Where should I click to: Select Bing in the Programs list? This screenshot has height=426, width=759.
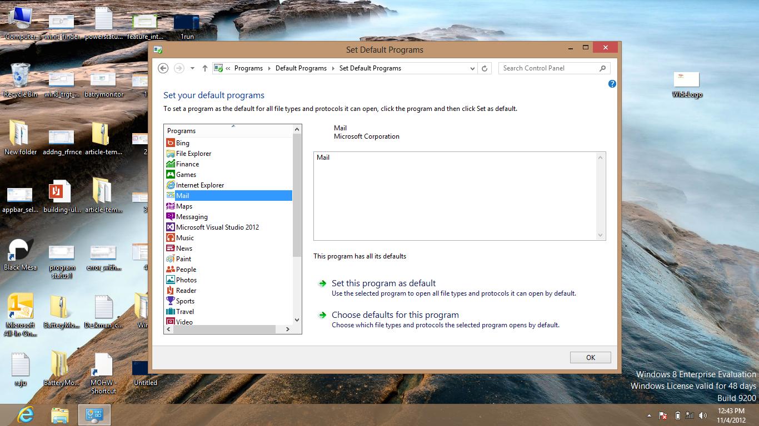(229, 143)
